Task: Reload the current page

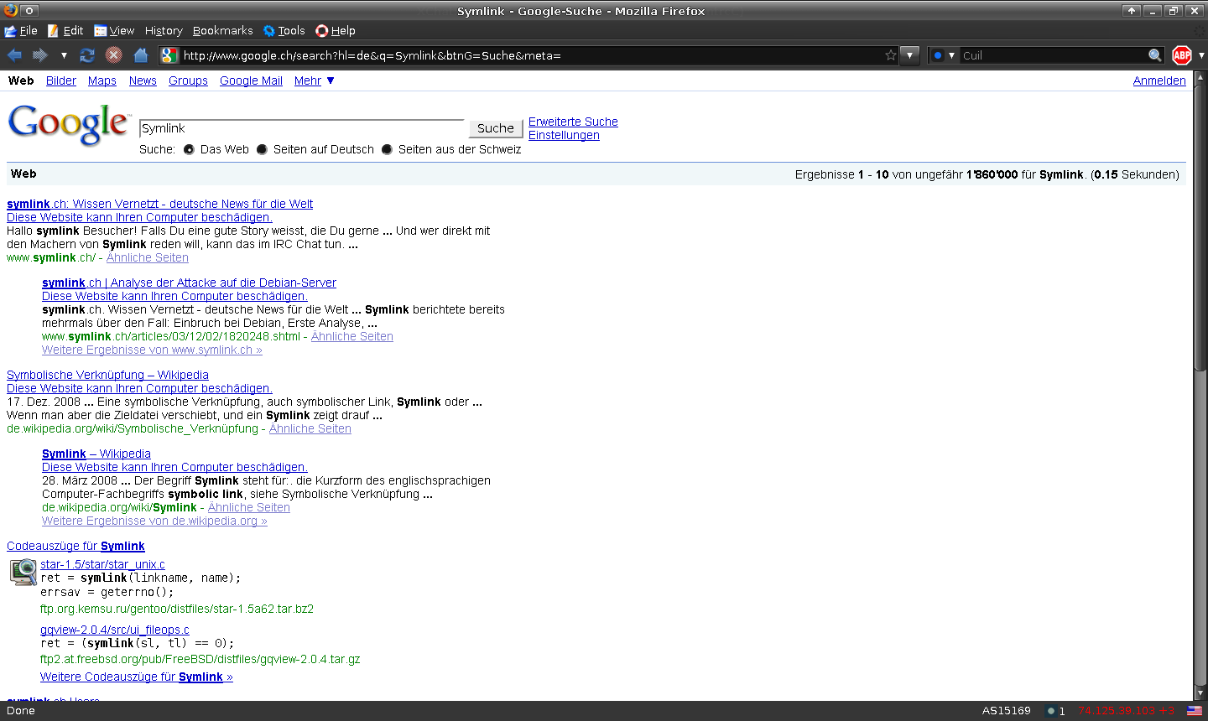Action: pyautogui.click(x=87, y=55)
